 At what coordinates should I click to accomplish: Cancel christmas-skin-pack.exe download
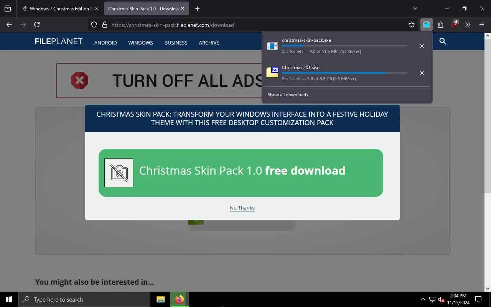[422, 46]
